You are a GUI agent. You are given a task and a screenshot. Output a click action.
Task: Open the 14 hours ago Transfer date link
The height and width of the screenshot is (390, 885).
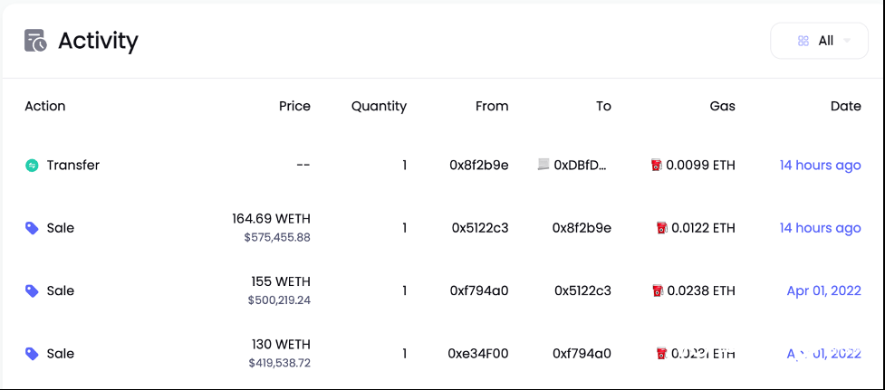[x=820, y=166]
